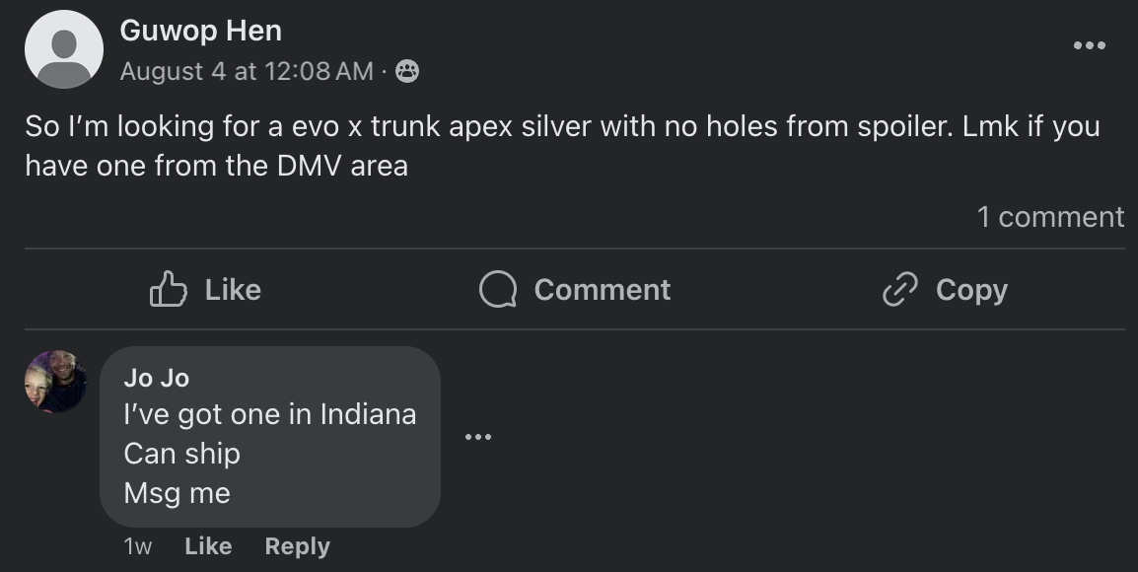Click the 1w comment timestamp

138,545
